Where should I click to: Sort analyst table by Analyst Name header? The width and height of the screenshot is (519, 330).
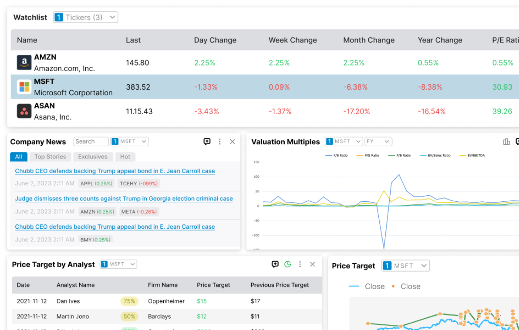click(x=75, y=285)
